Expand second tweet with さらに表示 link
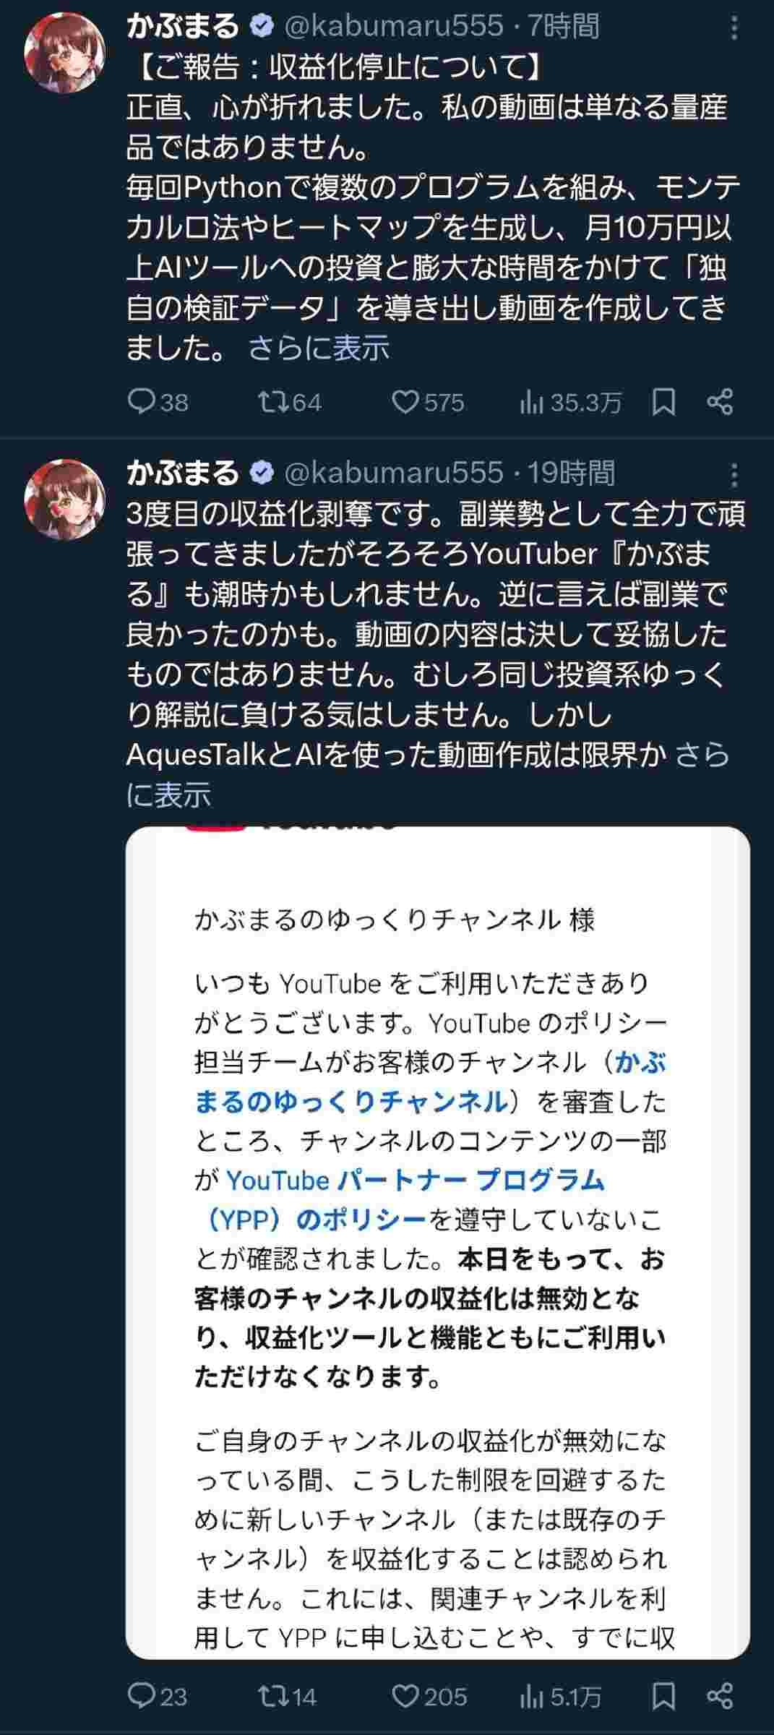774x1735 pixels. pyautogui.click(x=428, y=775)
